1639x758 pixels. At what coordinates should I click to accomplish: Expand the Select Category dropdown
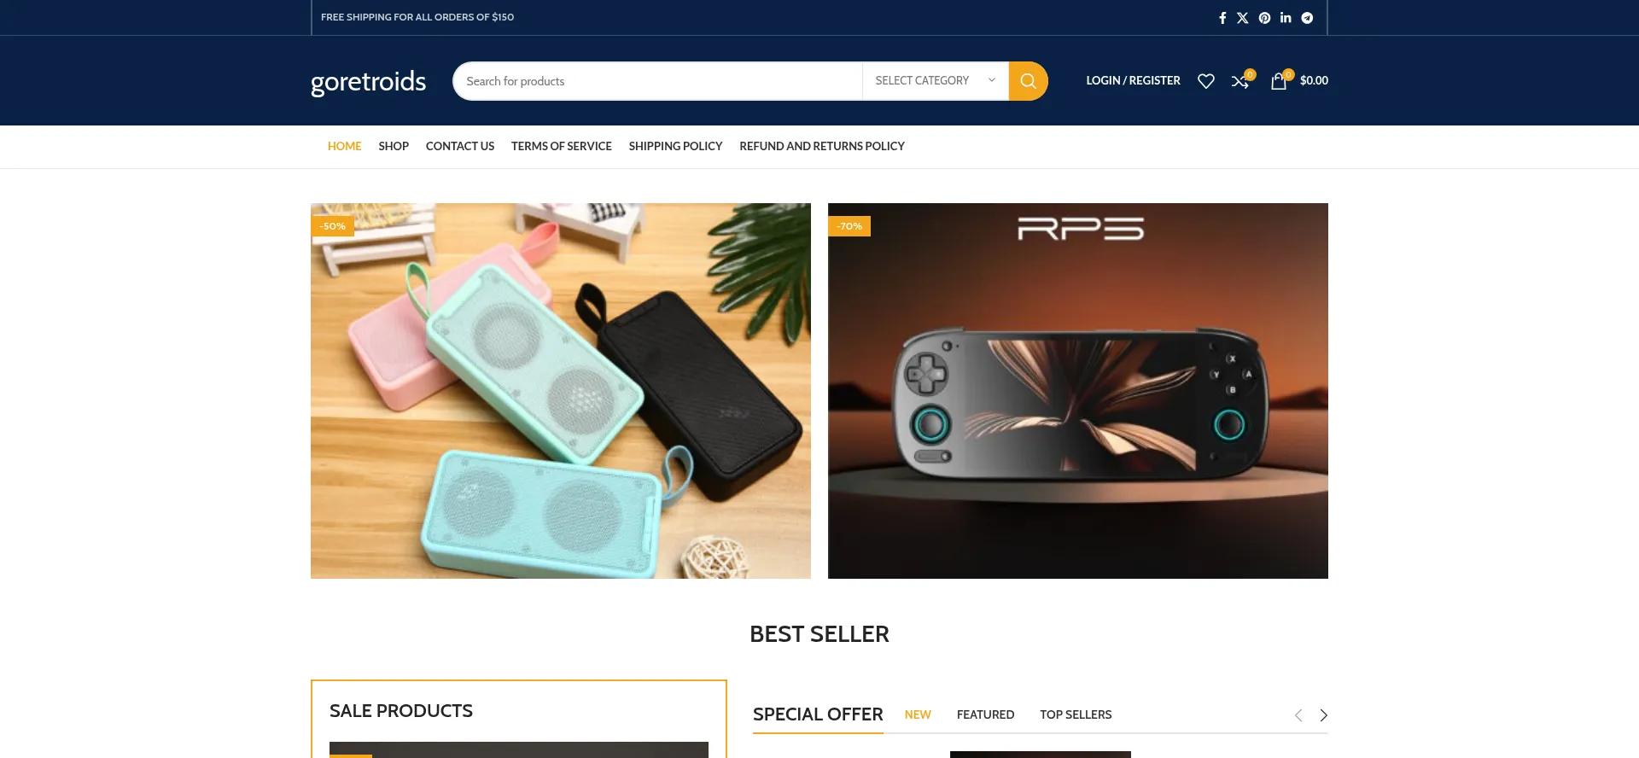coord(935,81)
